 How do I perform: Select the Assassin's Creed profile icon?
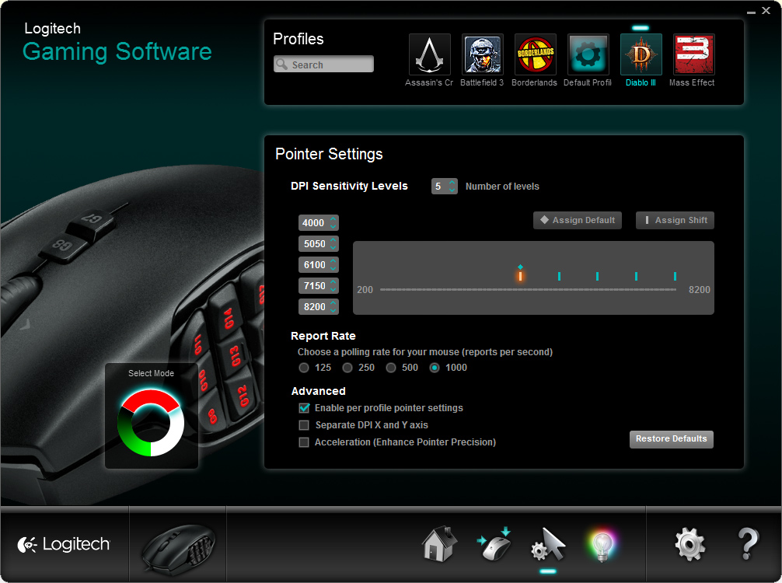click(429, 54)
